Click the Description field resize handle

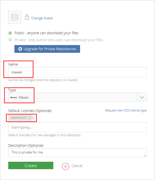click(145, 155)
